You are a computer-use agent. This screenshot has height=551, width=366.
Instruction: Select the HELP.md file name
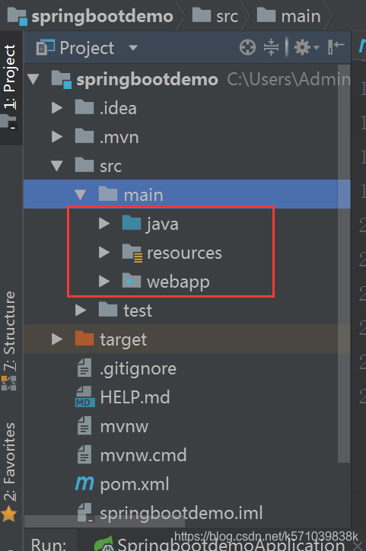[135, 397]
